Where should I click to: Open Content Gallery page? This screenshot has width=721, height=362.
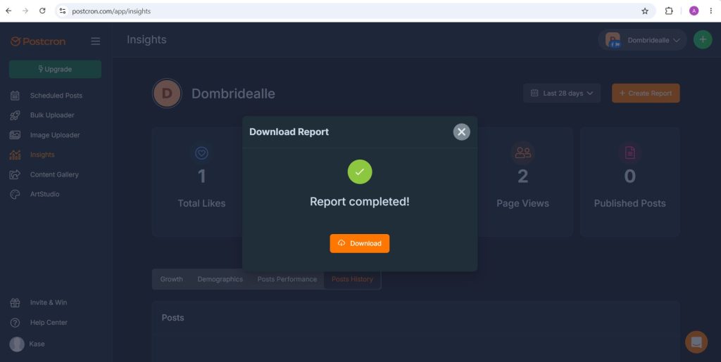point(54,174)
